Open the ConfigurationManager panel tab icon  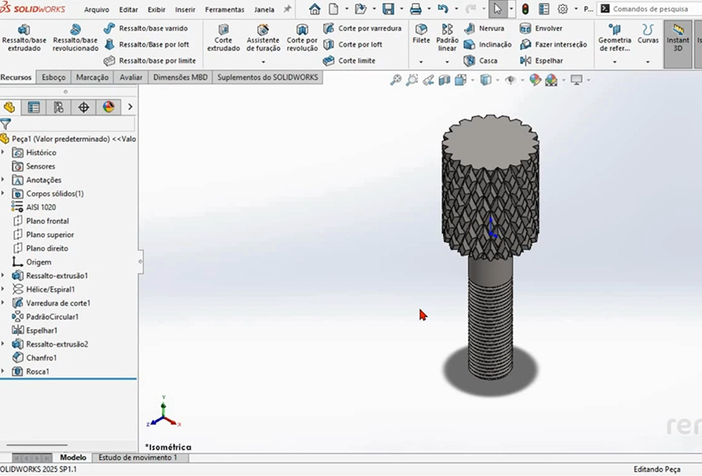pos(58,107)
